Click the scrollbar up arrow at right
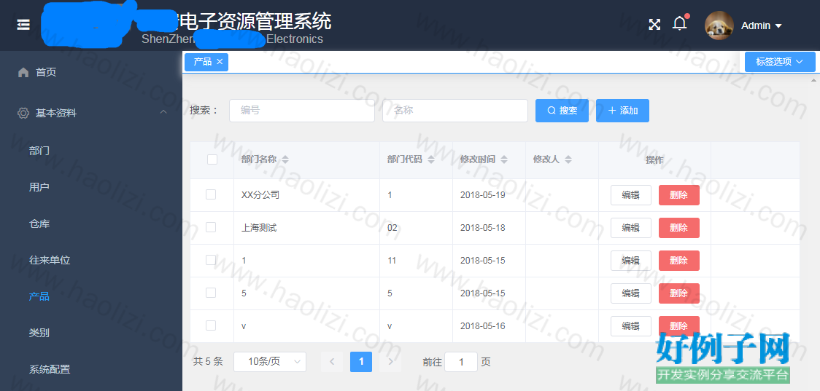 pyautogui.click(x=813, y=80)
